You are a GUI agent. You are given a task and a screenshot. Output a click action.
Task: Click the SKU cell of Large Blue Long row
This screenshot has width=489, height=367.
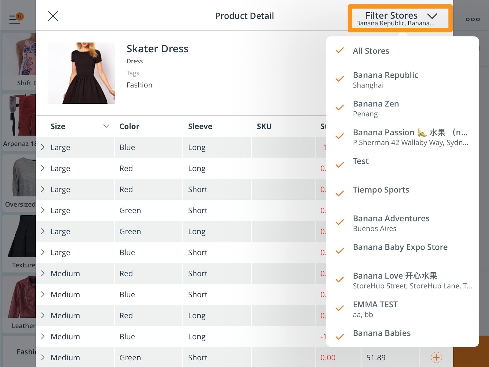point(283,147)
